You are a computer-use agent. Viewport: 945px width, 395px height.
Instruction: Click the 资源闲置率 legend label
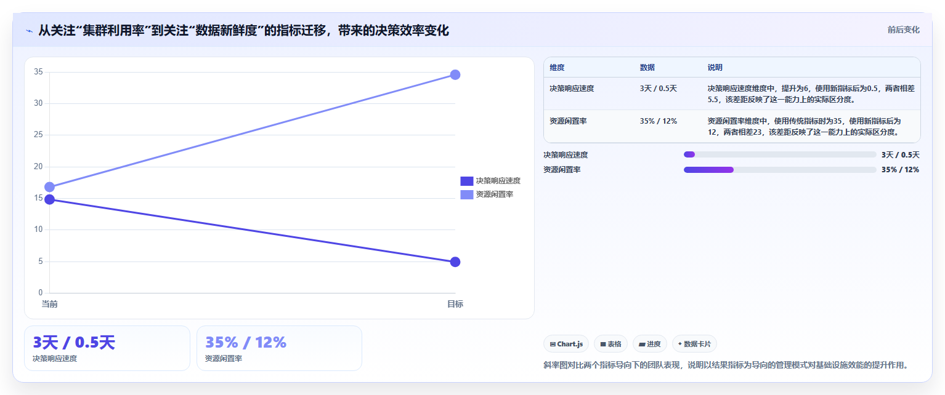click(x=495, y=194)
